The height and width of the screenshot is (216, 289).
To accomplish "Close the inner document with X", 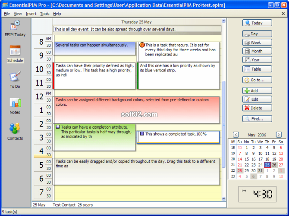I will pos(283,13).
